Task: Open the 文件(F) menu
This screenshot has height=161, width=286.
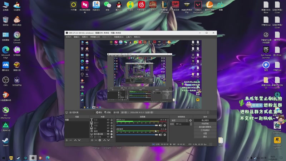Action: [x=68, y=37]
